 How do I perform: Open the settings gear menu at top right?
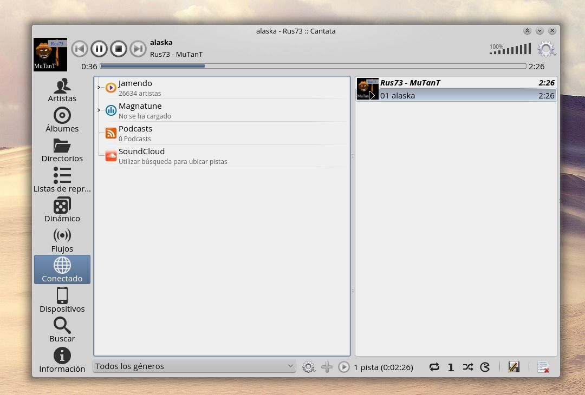point(546,49)
